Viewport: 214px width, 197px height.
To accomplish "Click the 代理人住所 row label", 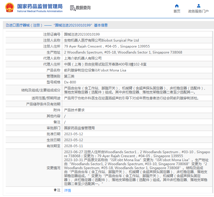I will click(52, 64).
